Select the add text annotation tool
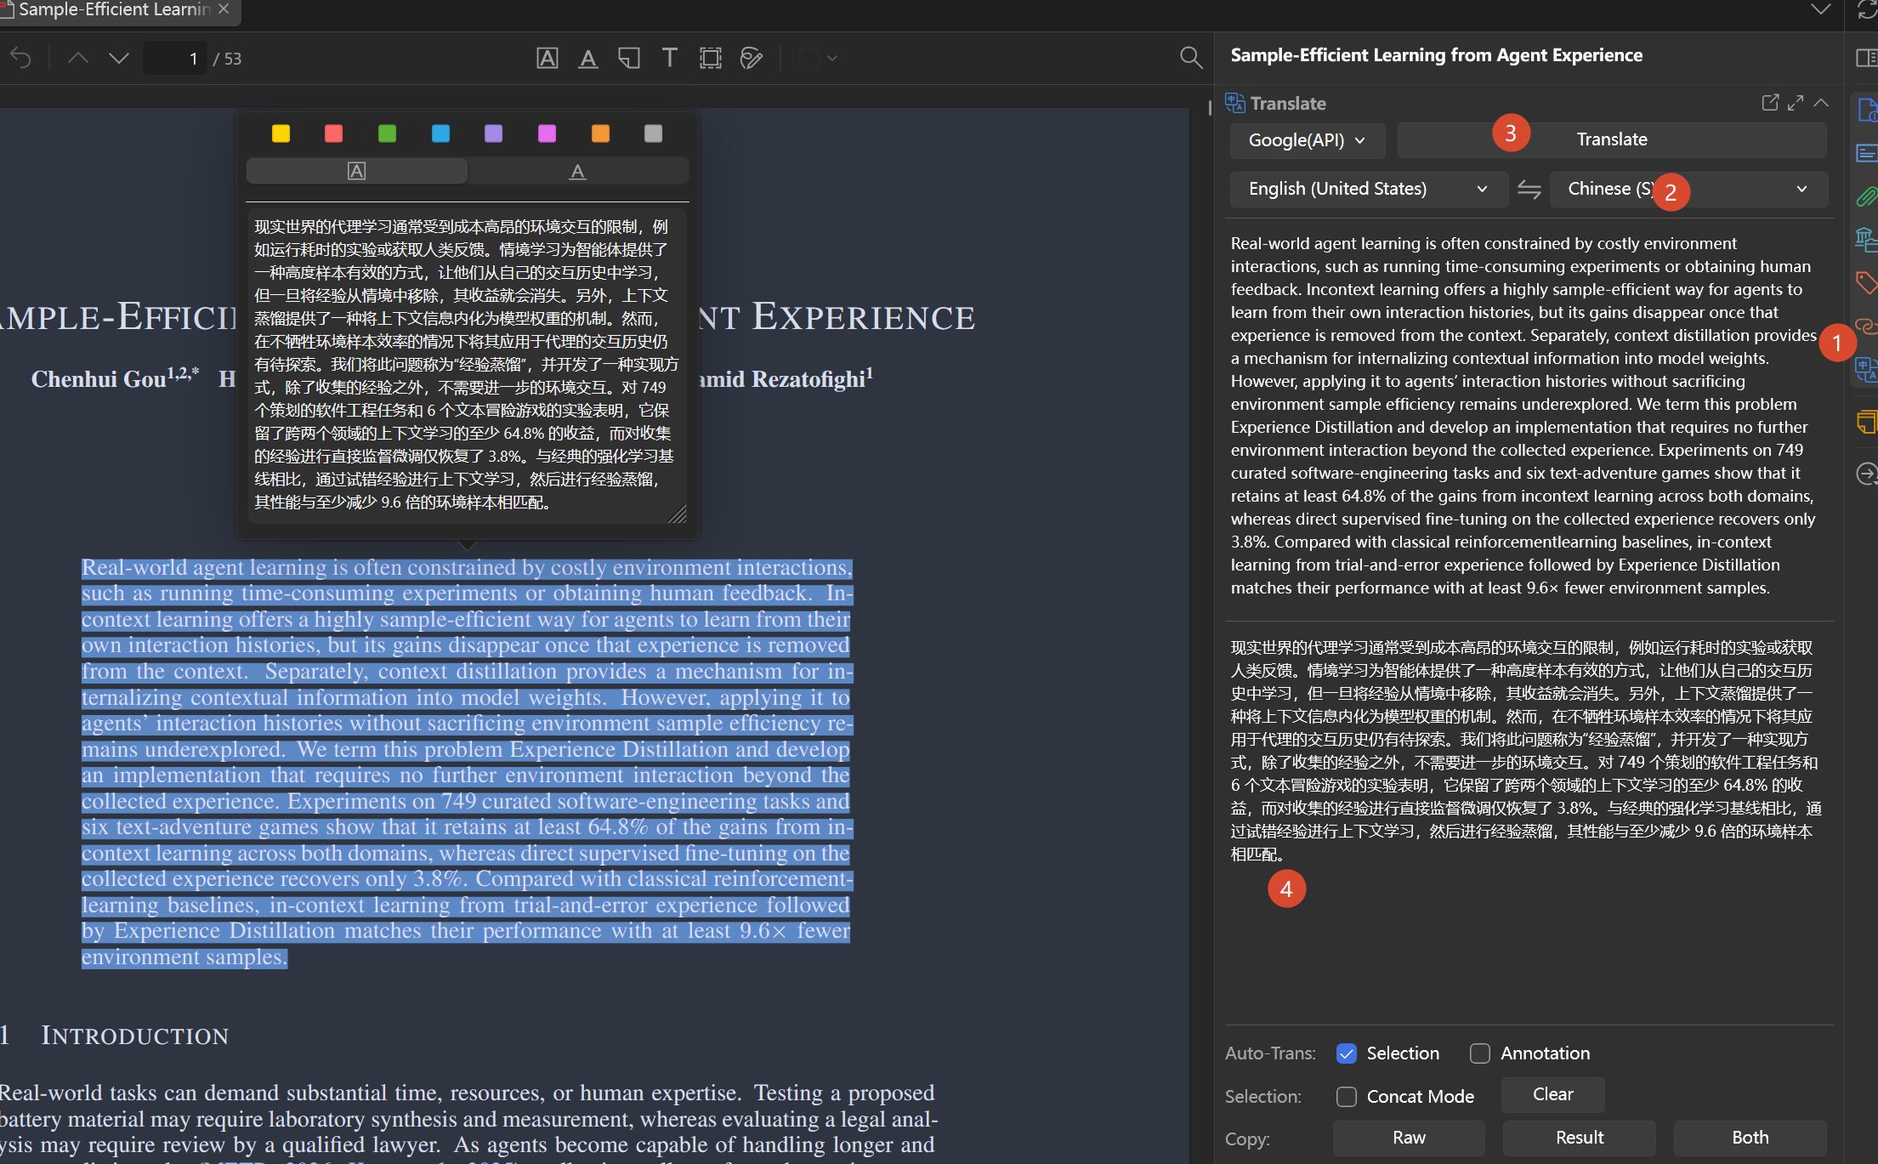The height and width of the screenshot is (1164, 1878). pos(670,58)
